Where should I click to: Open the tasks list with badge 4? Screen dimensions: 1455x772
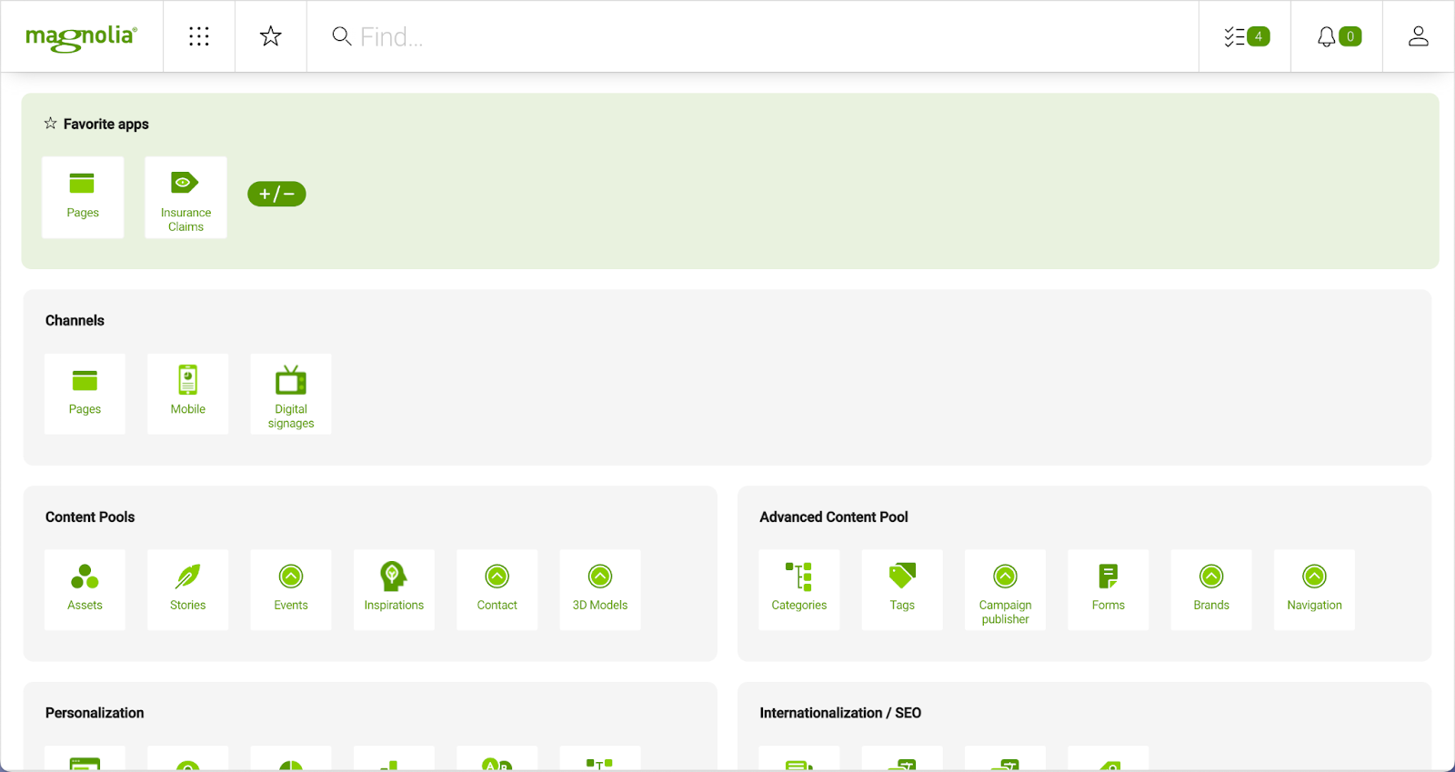[x=1245, y=36]
